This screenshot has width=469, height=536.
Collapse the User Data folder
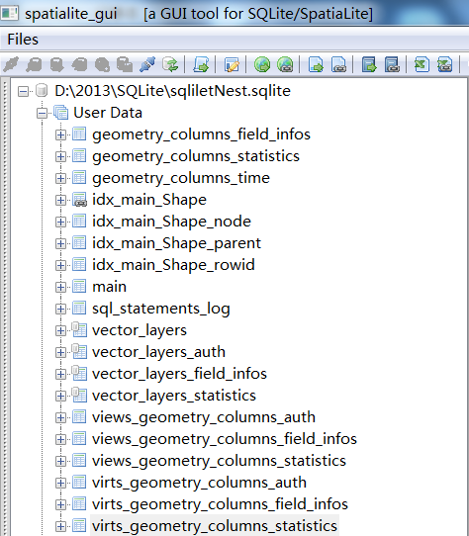point(42,113)
